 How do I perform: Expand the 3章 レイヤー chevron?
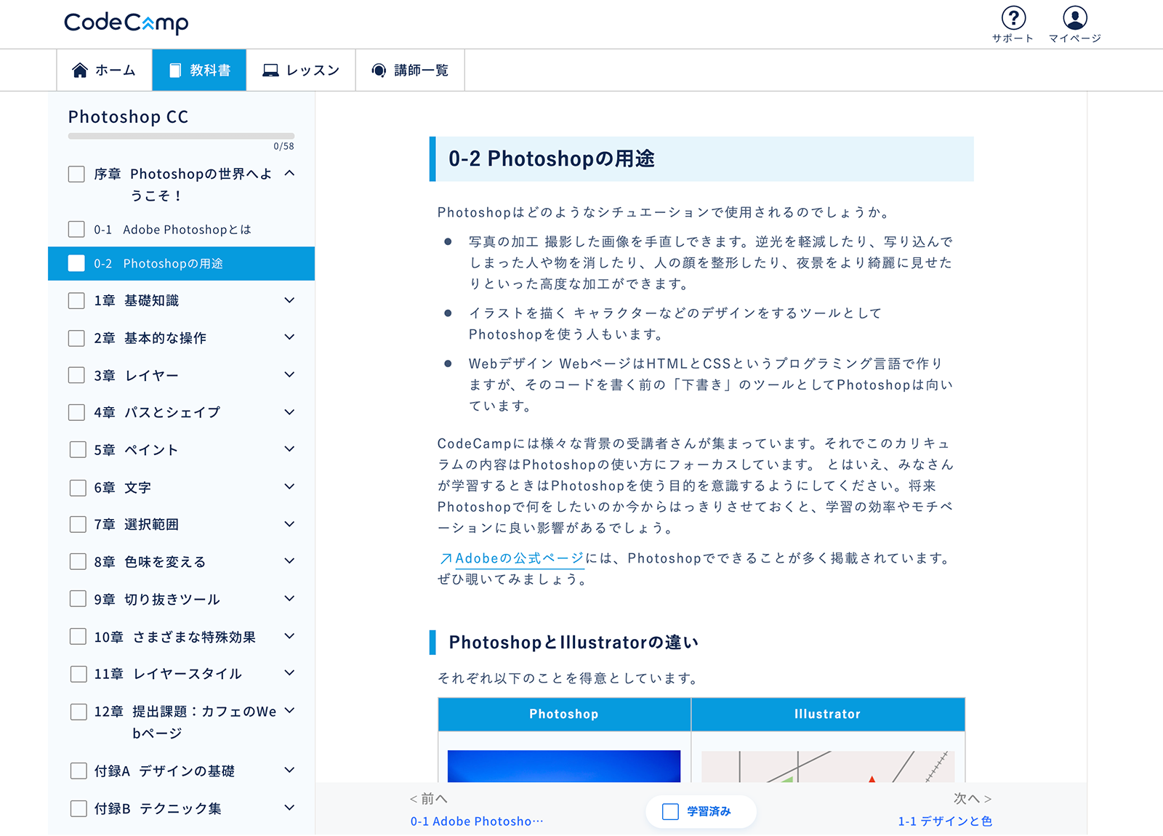[x=289, y=374]
